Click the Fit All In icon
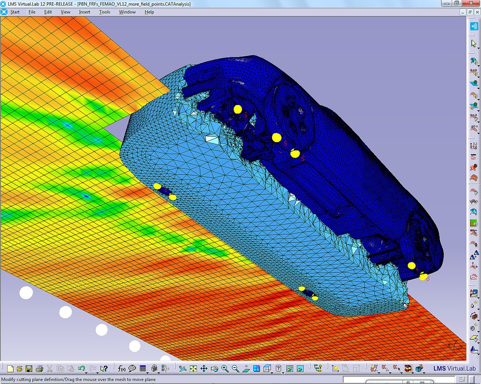This screenshot has width=481, height=384. 194,369
